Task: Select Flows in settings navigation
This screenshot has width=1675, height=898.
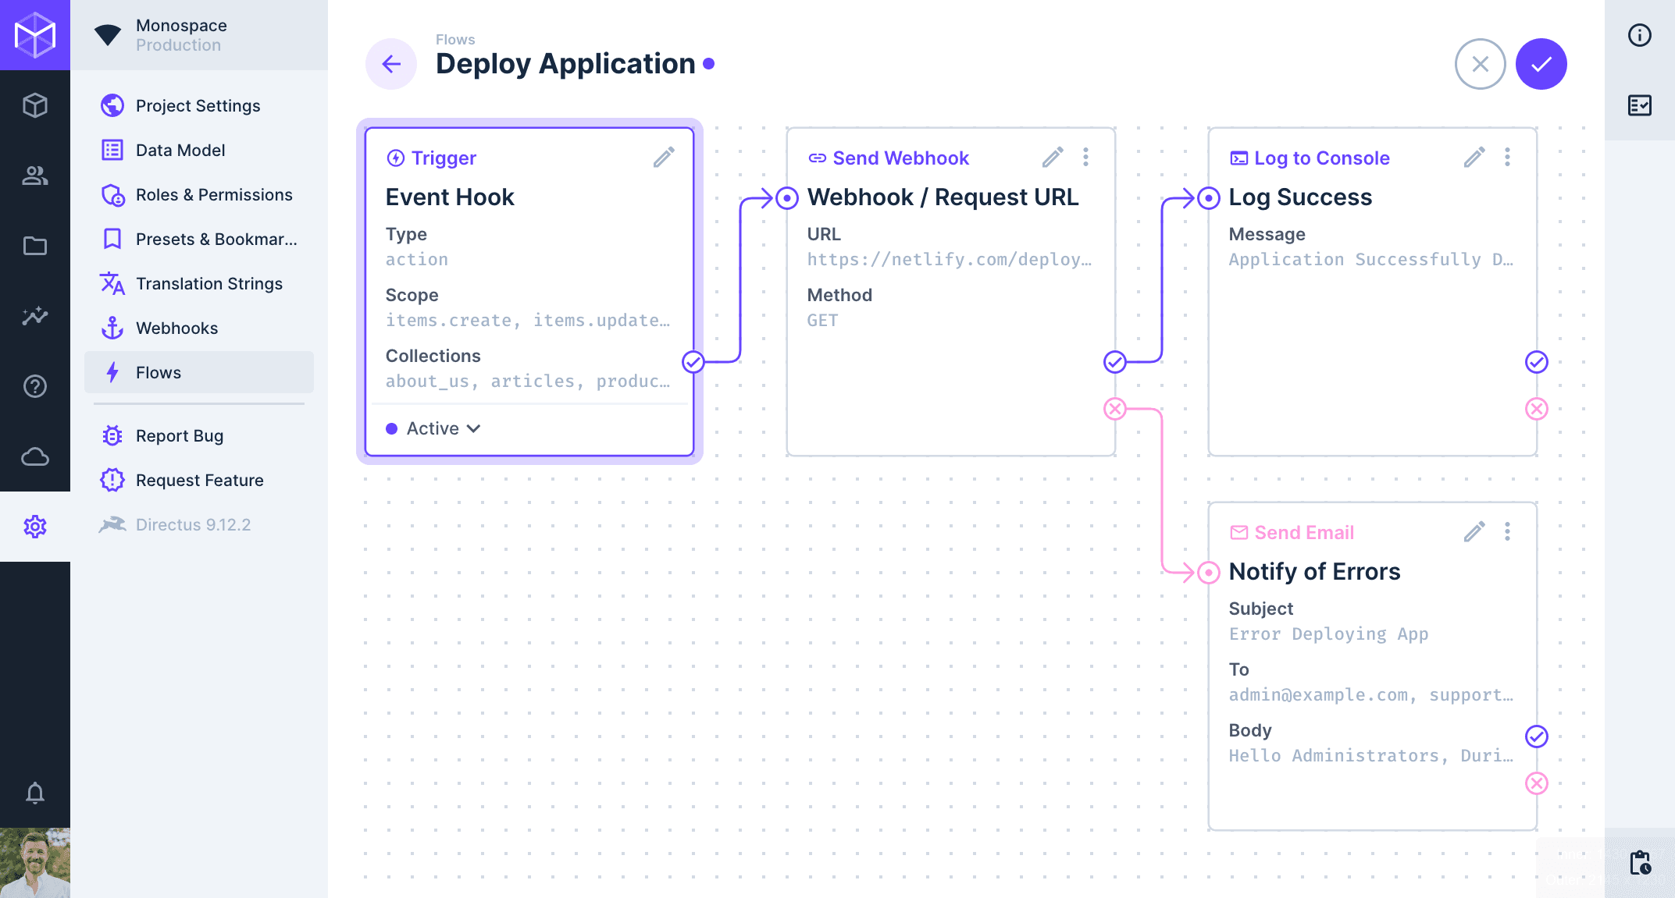Action: click(199, 372)
